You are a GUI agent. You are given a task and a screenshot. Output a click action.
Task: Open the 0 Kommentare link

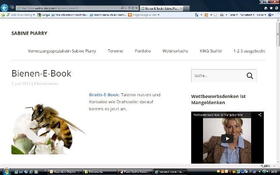pyautogui.click(x=46, y=84)
